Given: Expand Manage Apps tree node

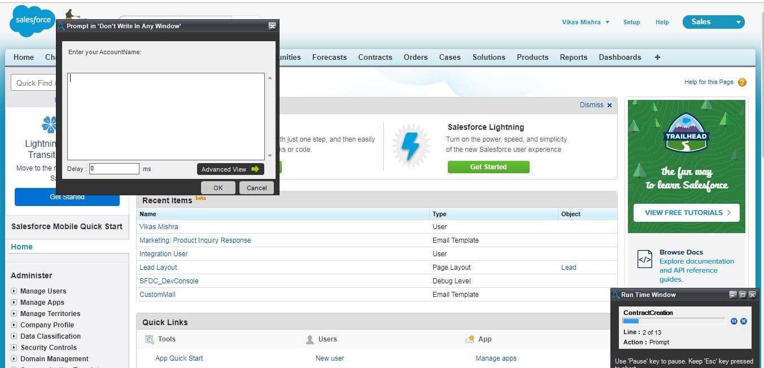Looking at the screenshot, I should 14,303.
